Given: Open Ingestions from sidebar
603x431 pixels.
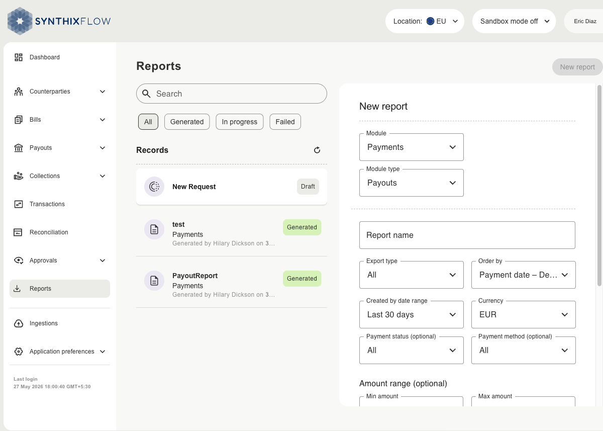Looking at the screenshot, I should [x=60, y=323].
